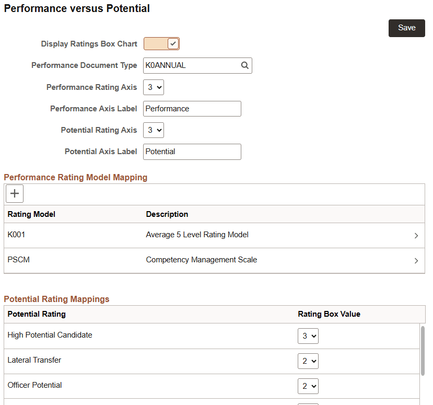Expand the PSCM rating model row chevron
The width and height of the screenshot is (433, 405).
tap(416, 260)
